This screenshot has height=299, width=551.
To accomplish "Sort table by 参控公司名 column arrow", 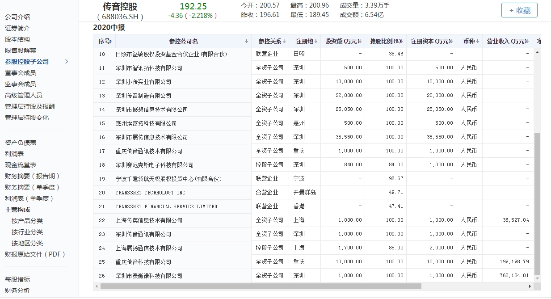I will click(247, 41).
